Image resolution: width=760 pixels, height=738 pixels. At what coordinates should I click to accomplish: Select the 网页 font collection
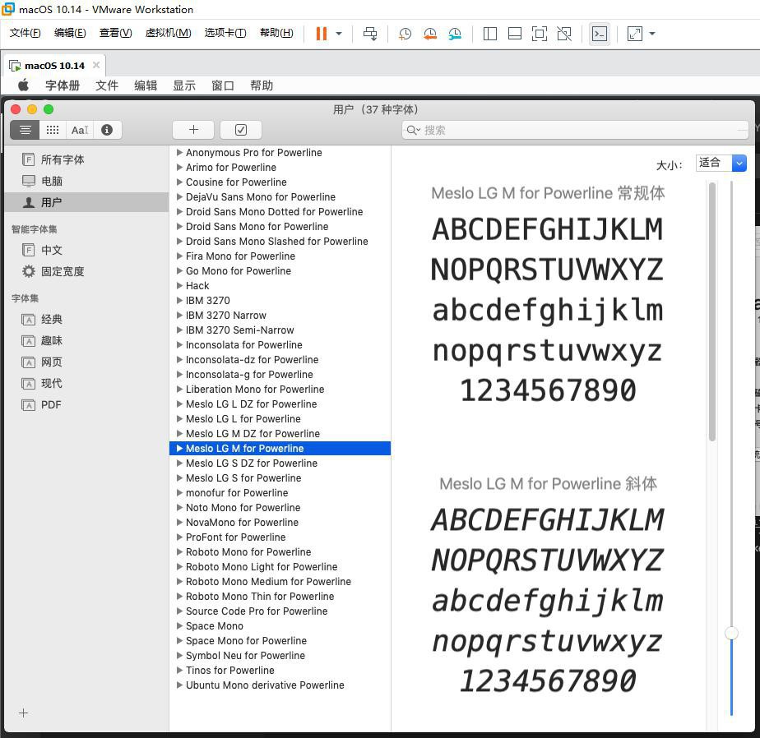[x=86, y=362]
